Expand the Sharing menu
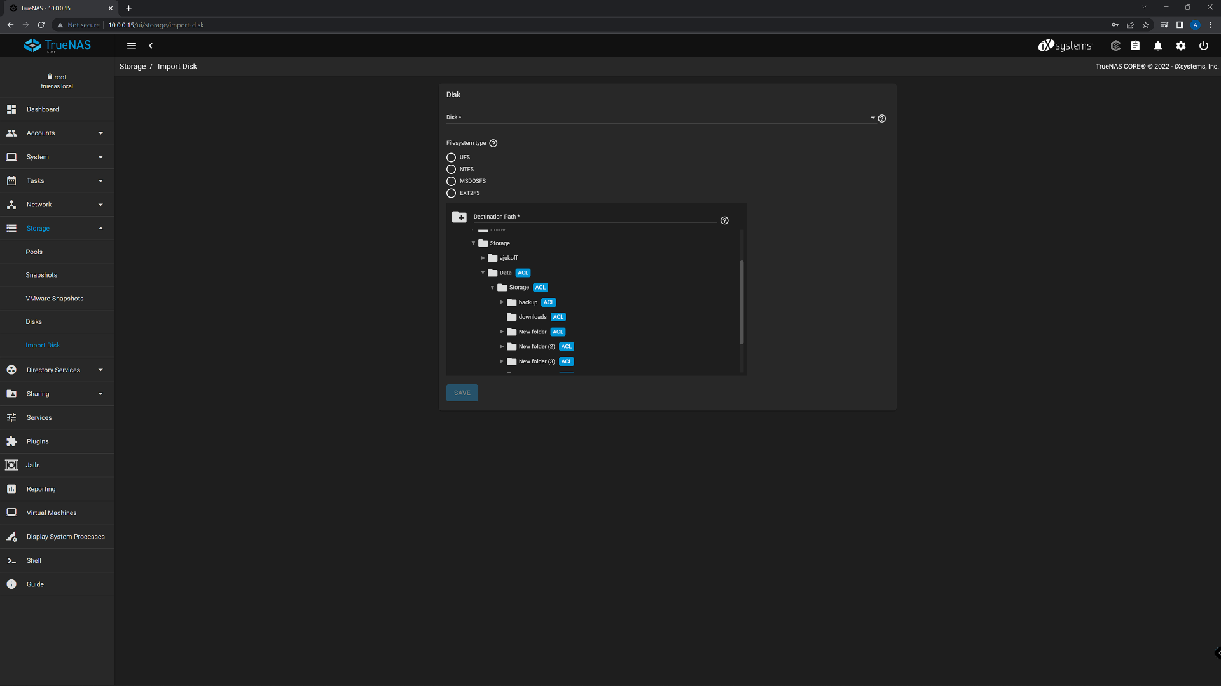The width and height of the screenshot is (1221, 686). point(57,394)
